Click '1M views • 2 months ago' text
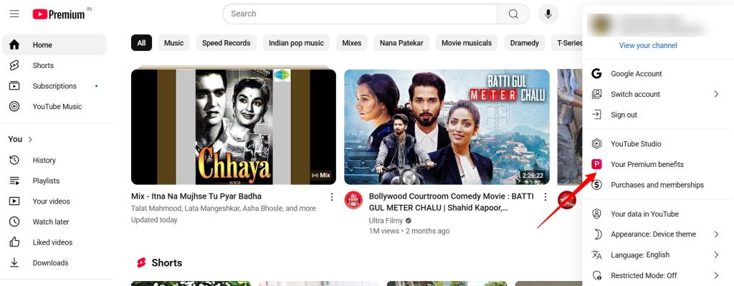 point(409,231)
